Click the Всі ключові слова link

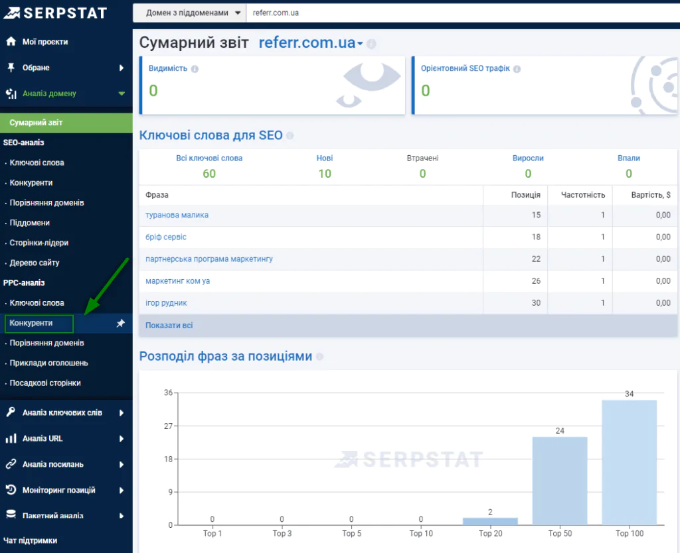coord(209,158)
